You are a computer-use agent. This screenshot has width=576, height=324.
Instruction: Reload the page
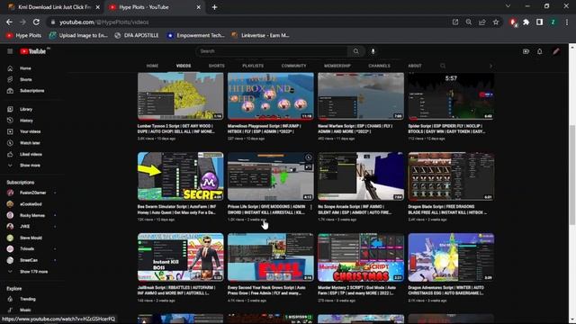tap(36, 22)
